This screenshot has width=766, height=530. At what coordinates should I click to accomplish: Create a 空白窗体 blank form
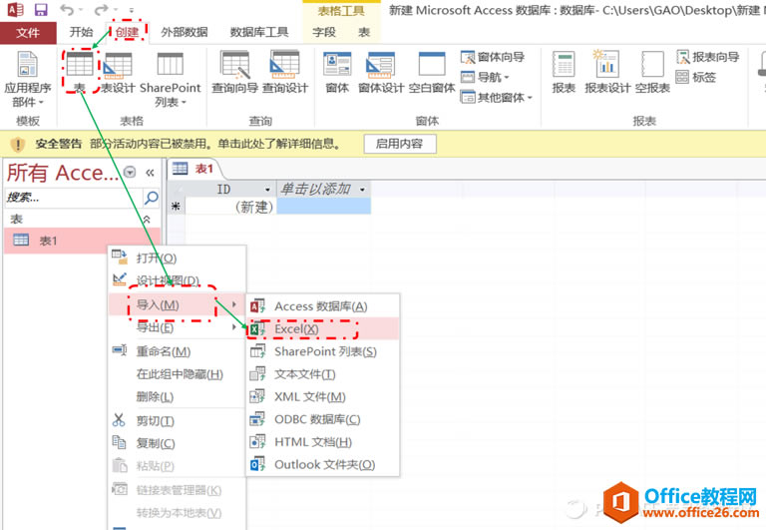[x=432, y=72]
